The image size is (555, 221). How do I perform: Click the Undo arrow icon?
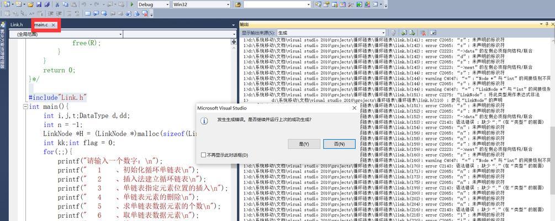click(84, 4)
